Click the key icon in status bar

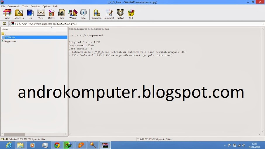pyautogui.click(x=6, y=139)
